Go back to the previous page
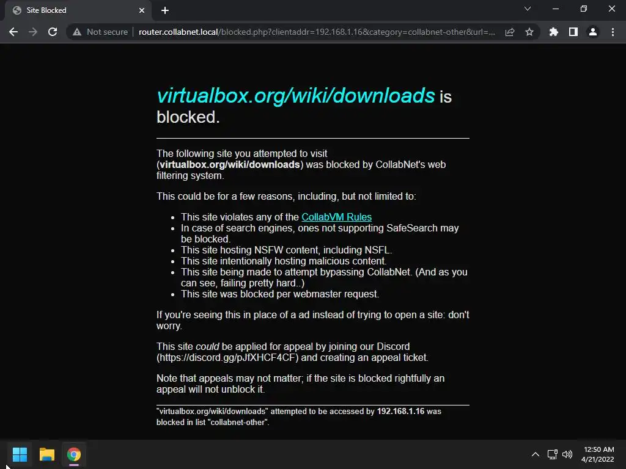The width and height of the screenshot is (626, 469). 13,32
